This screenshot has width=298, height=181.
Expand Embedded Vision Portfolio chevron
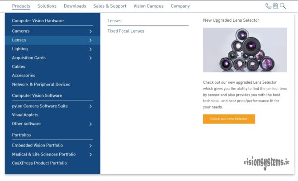(x=90, y=146)
